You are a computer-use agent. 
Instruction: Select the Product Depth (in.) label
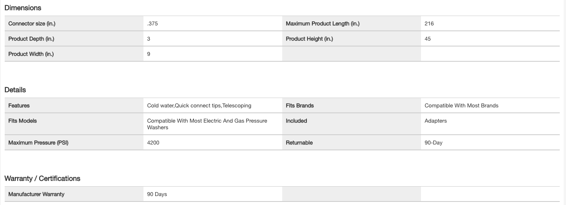[31, 39]
